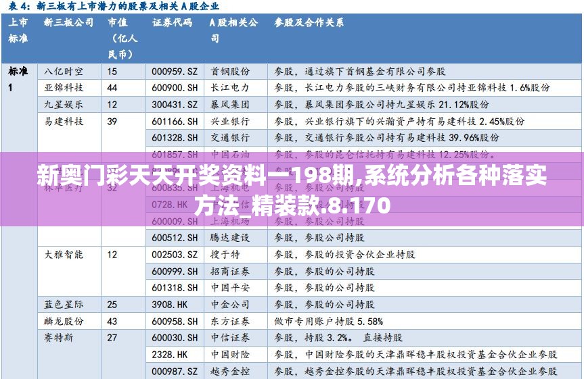Click stock code 600030.SH

point(175,338)
